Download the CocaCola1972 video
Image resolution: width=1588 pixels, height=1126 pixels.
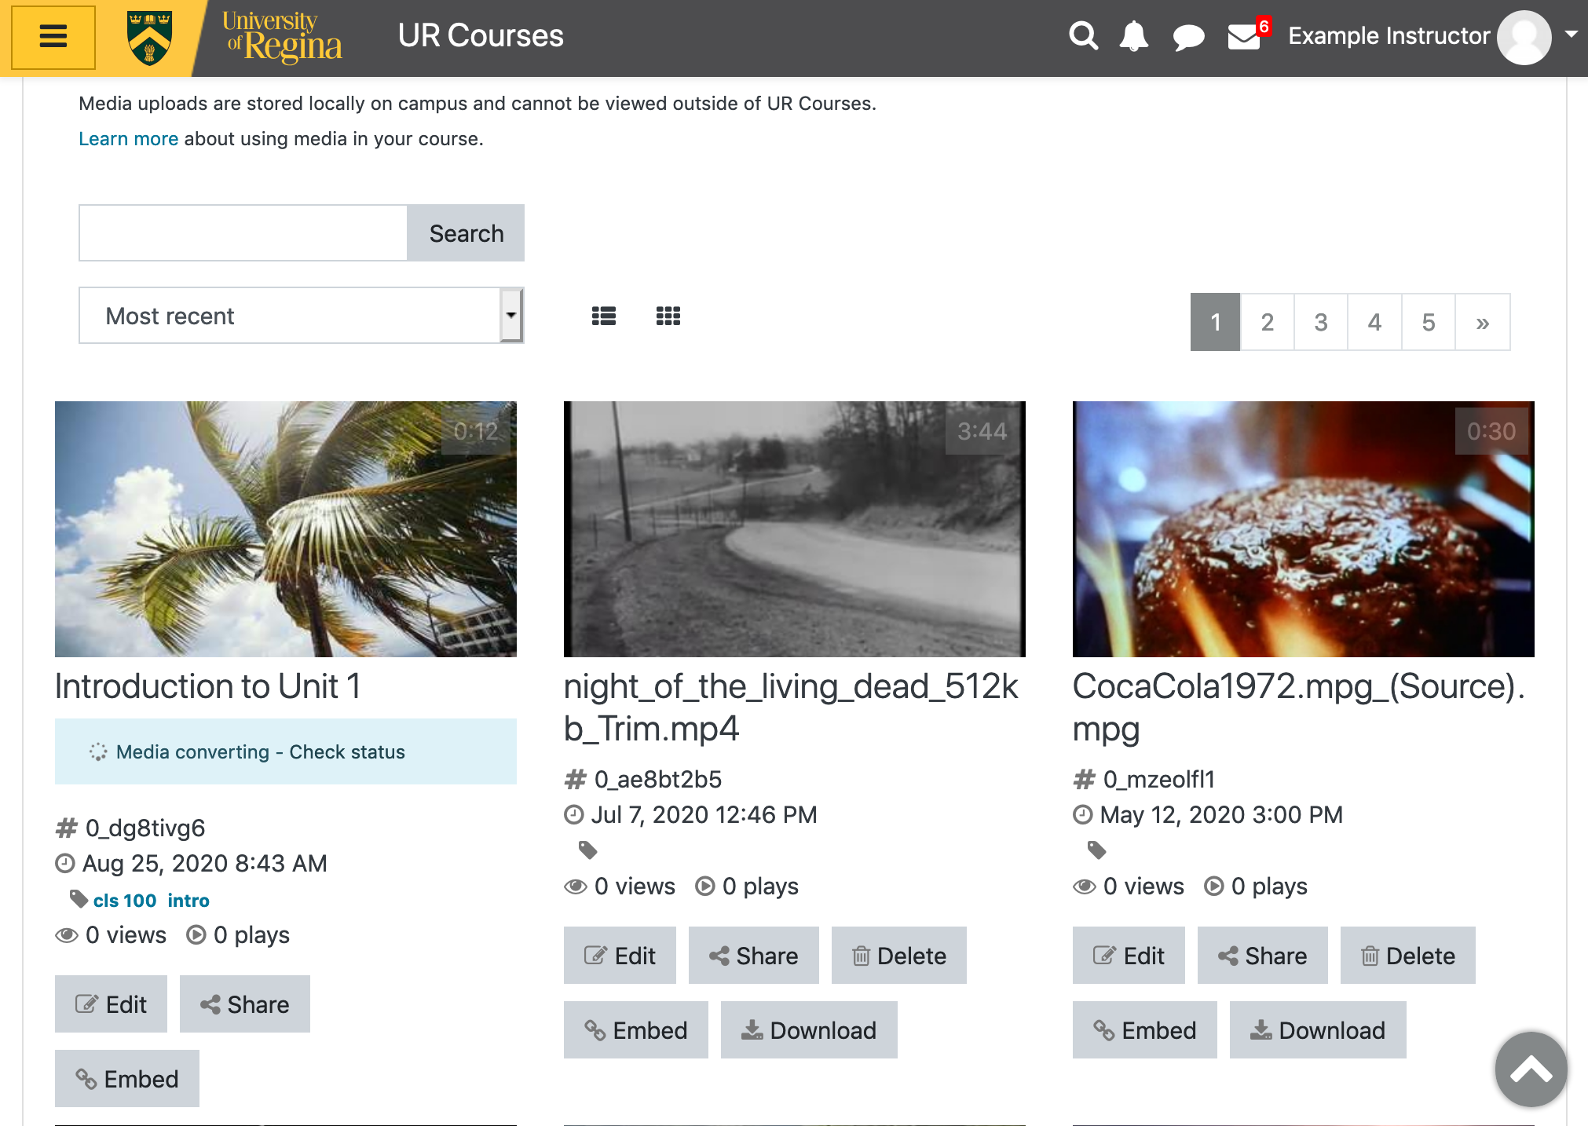1318,1029
